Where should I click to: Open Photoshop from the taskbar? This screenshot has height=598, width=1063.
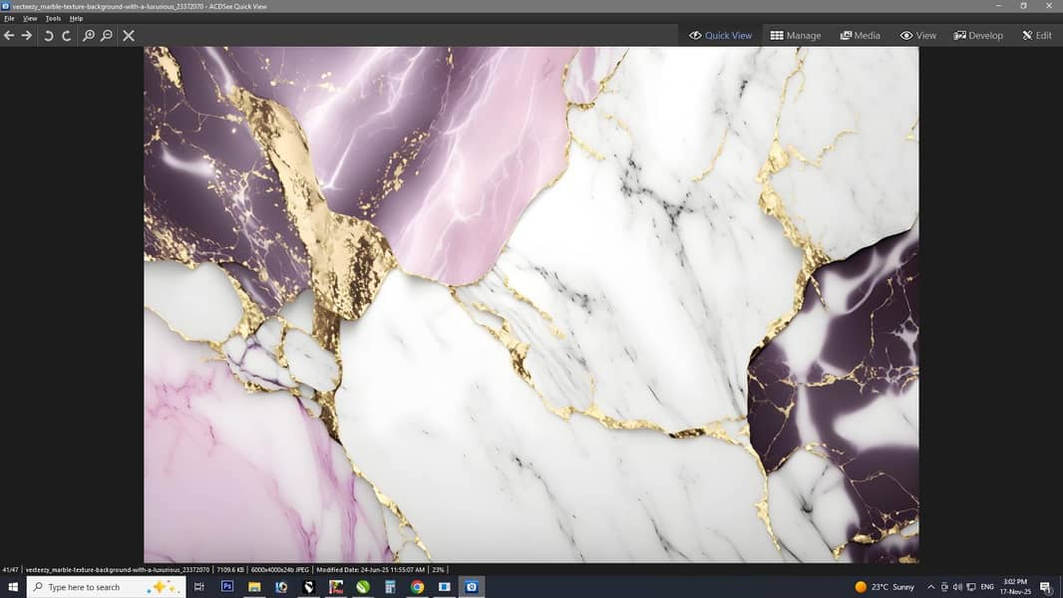(x=227, y=586)
